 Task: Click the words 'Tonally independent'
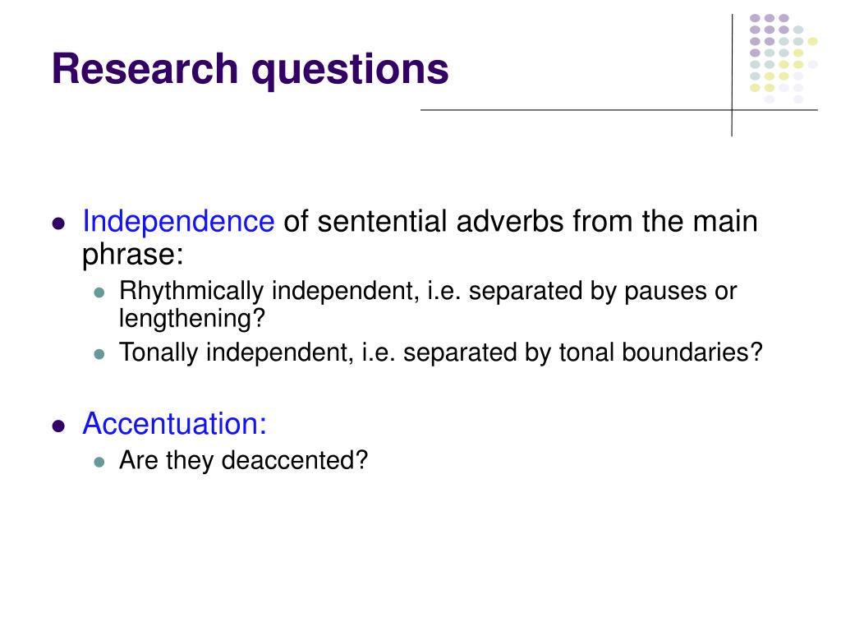(x=234, y=353)
